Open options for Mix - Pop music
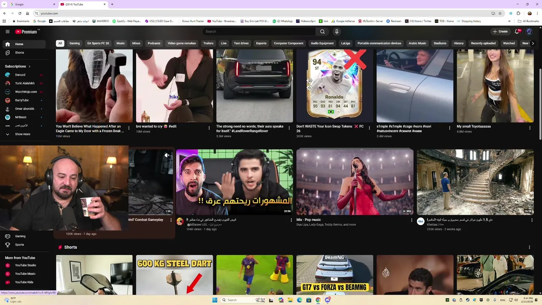Viewport: 542px width, 305px height. [x=412, y=220]
